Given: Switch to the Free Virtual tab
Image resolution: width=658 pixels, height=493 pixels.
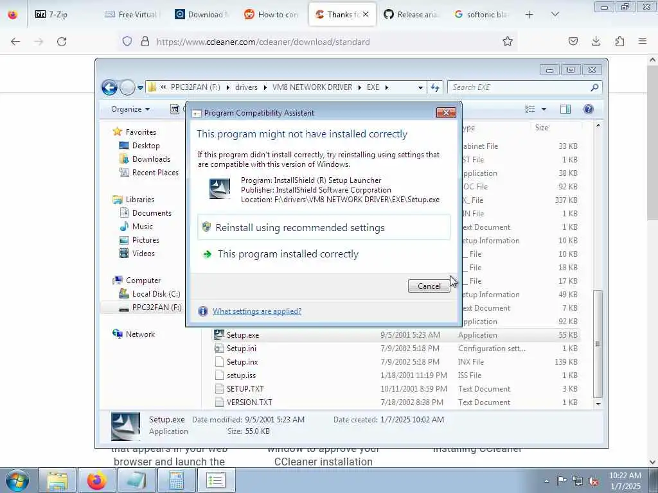Looking at the screenshot, I should (x=133, y=15).
